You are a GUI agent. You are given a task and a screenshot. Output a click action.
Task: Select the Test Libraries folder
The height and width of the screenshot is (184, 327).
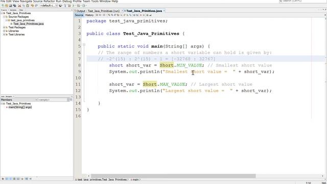[16, 34]
